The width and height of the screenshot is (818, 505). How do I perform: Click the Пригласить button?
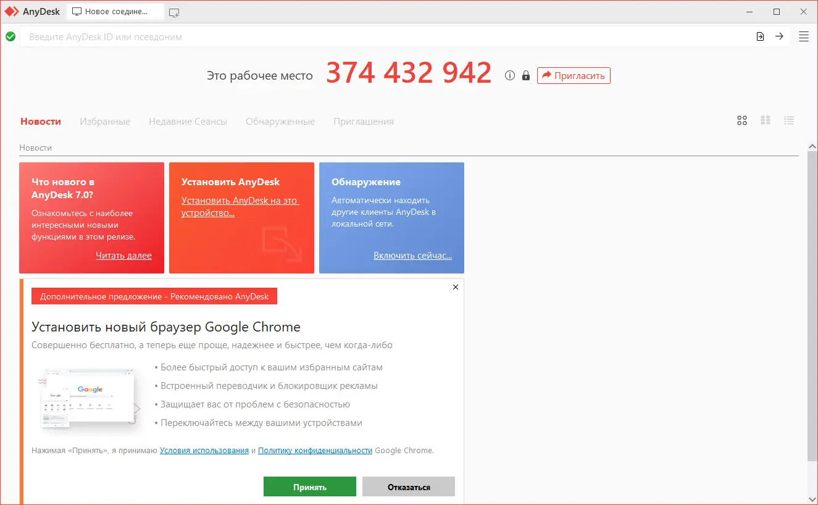tap(574, 75)
